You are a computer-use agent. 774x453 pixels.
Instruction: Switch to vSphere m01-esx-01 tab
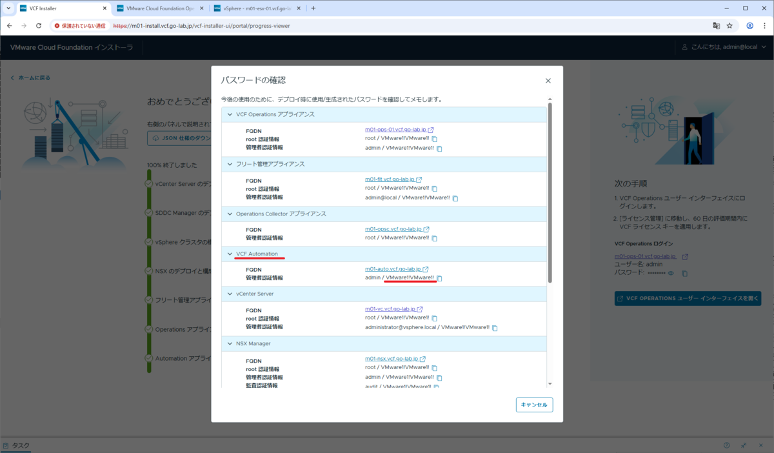pos(257,8)
